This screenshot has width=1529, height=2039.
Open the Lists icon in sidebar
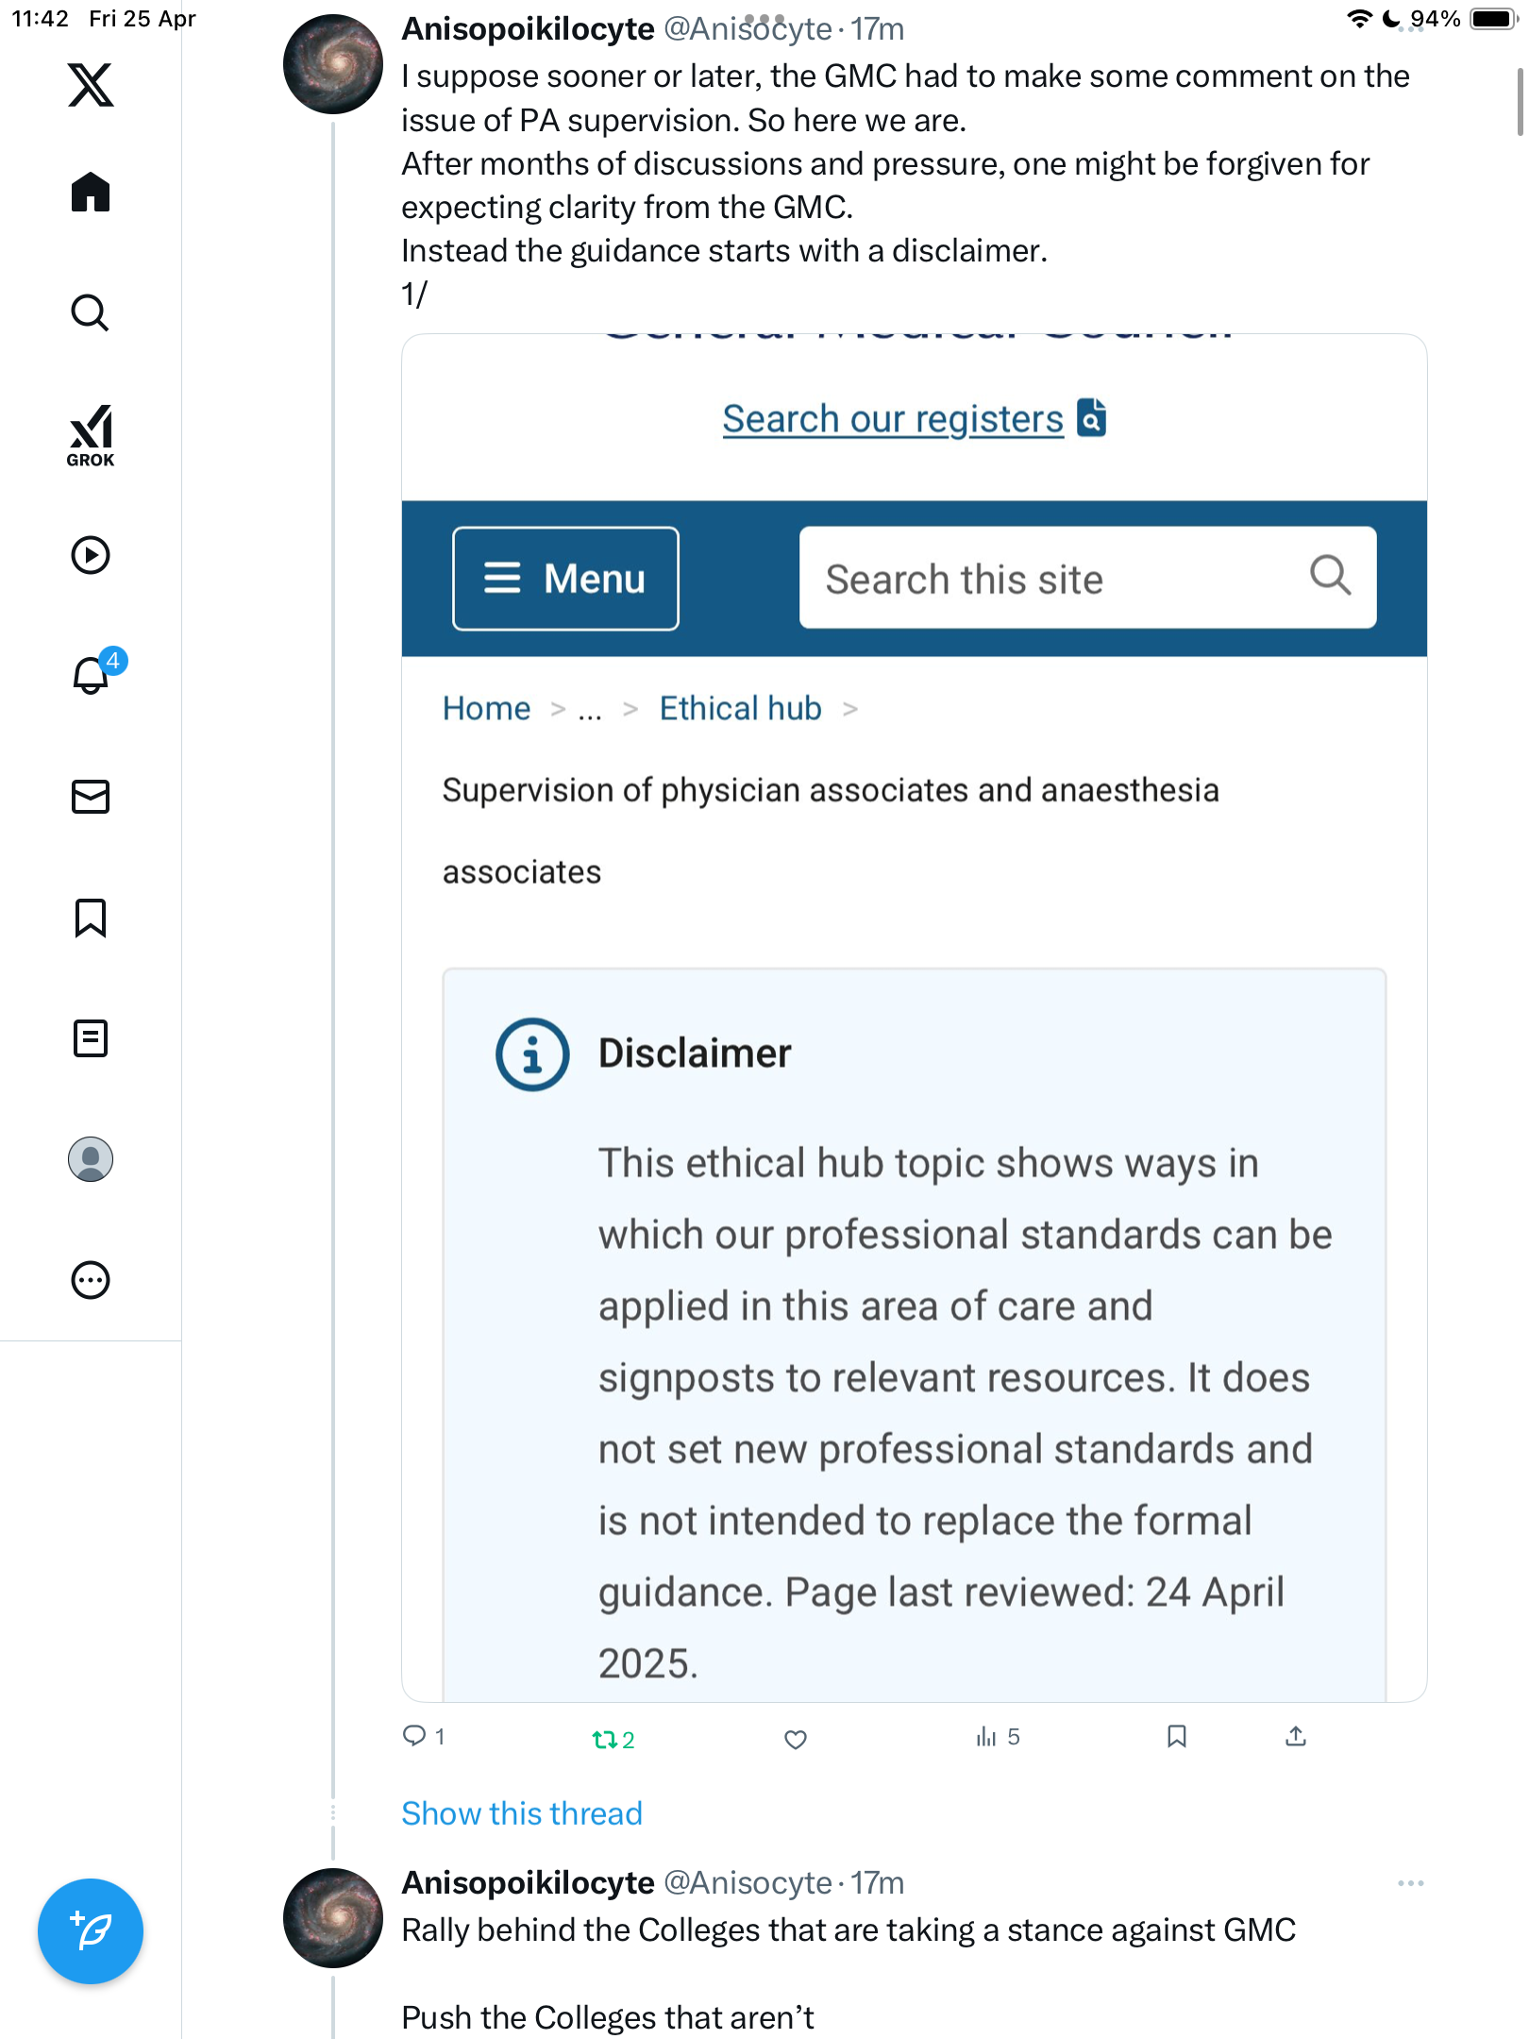91,1038
